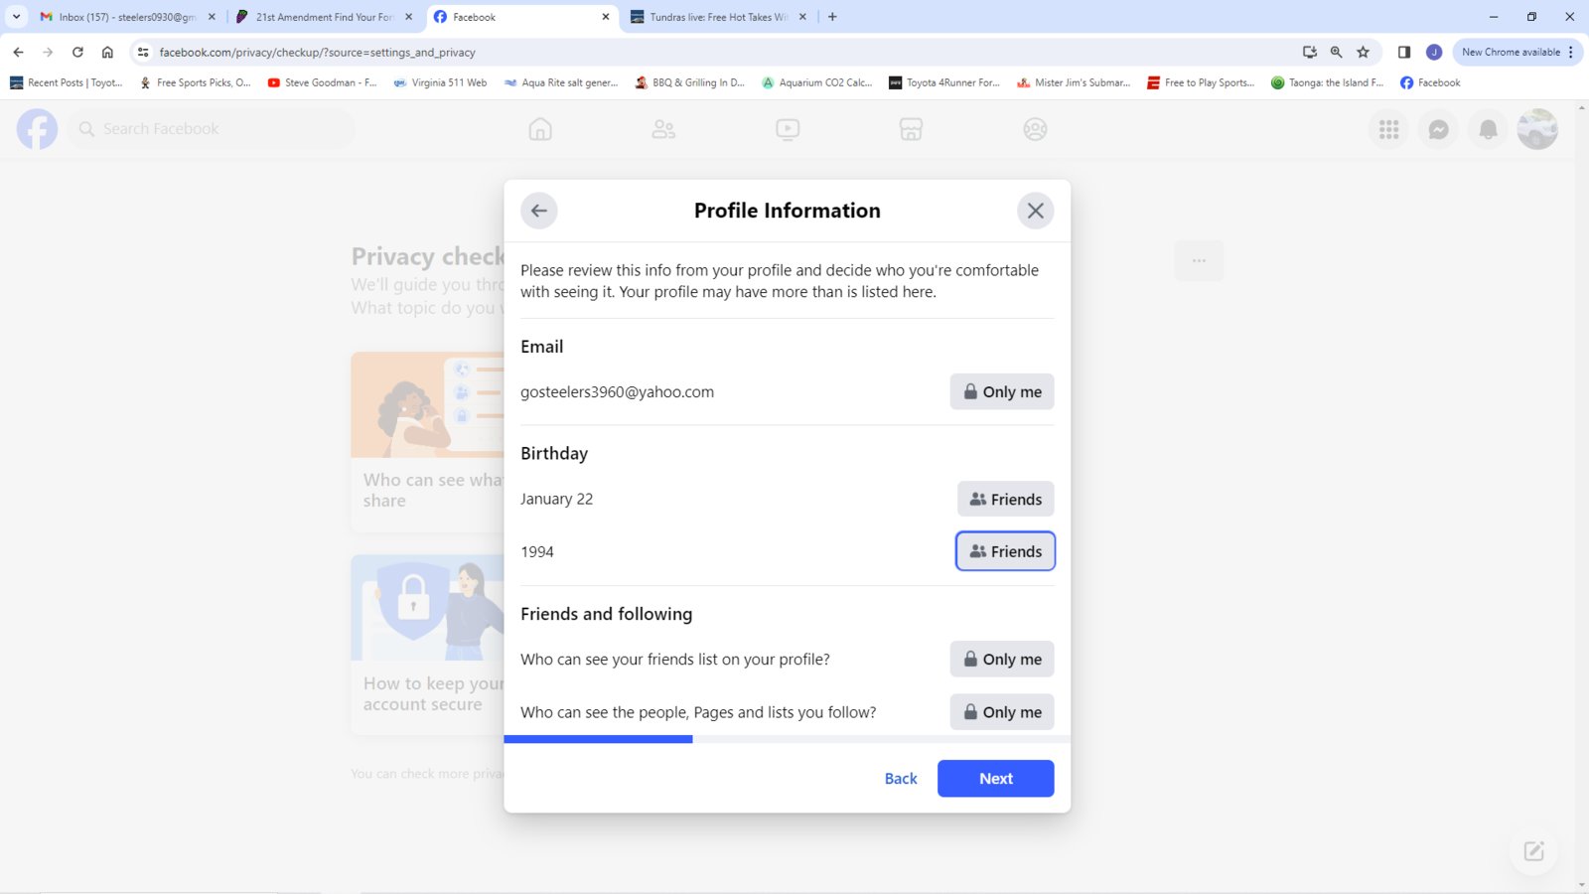Open Aqua Rite salt generator bookmark
The width and height of the screenshot is (1589, 894).
561,82
